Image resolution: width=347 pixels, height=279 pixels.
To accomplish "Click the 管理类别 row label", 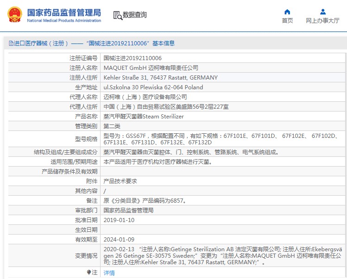I will (x=86, y=126).
